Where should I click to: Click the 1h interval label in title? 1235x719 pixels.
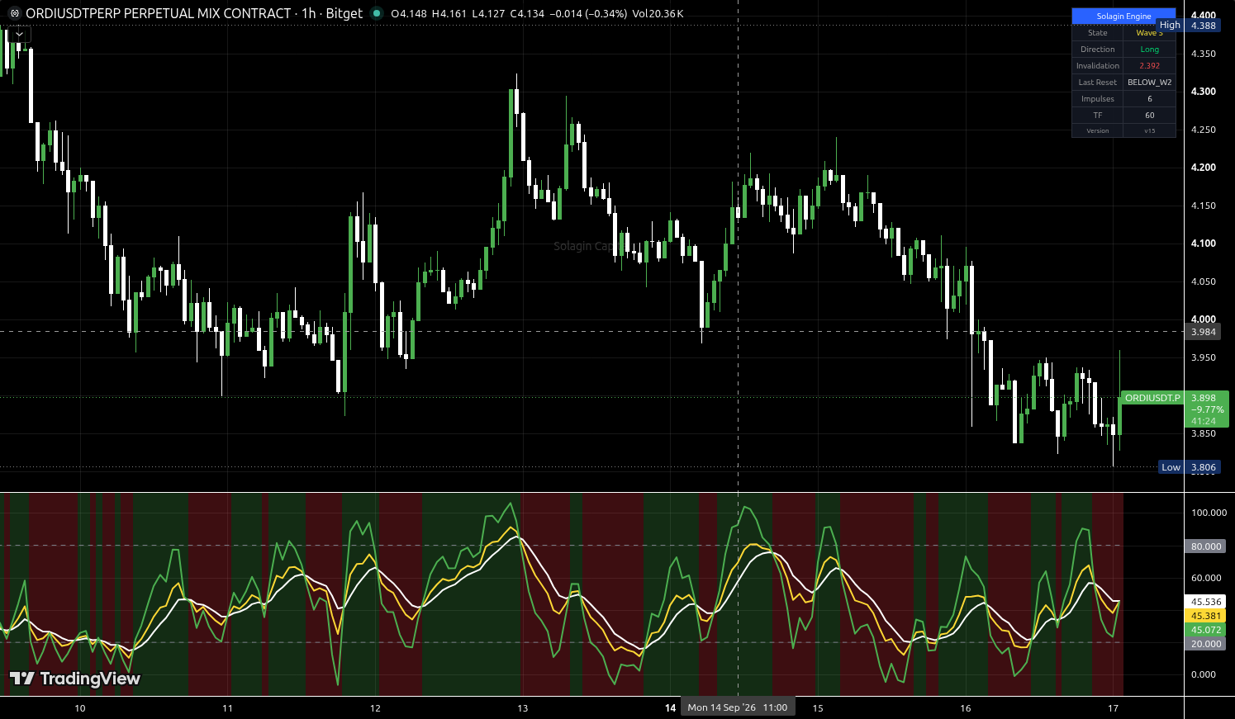tap(309, 13)
